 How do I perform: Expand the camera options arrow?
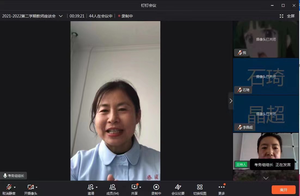click(x=36, y=187)
